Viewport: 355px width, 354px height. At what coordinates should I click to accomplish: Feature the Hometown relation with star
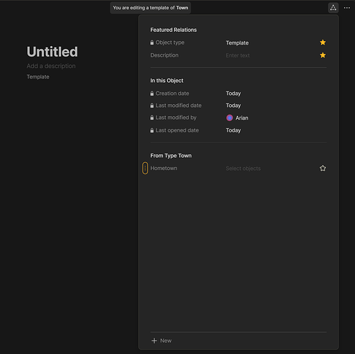click(x=322, y=169)
